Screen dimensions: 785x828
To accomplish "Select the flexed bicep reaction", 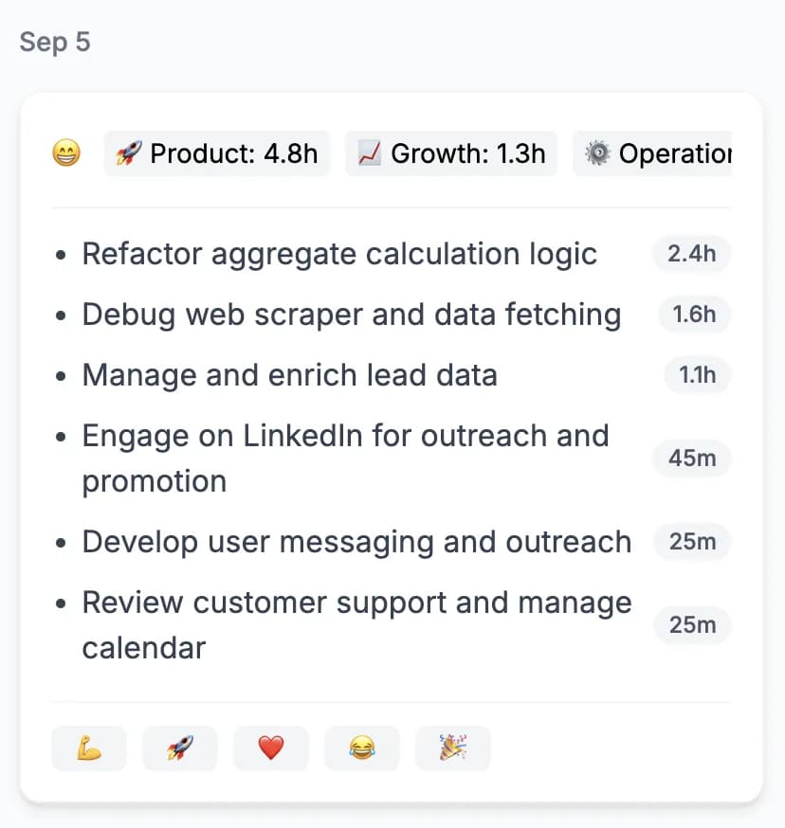I will coord(88,748).
